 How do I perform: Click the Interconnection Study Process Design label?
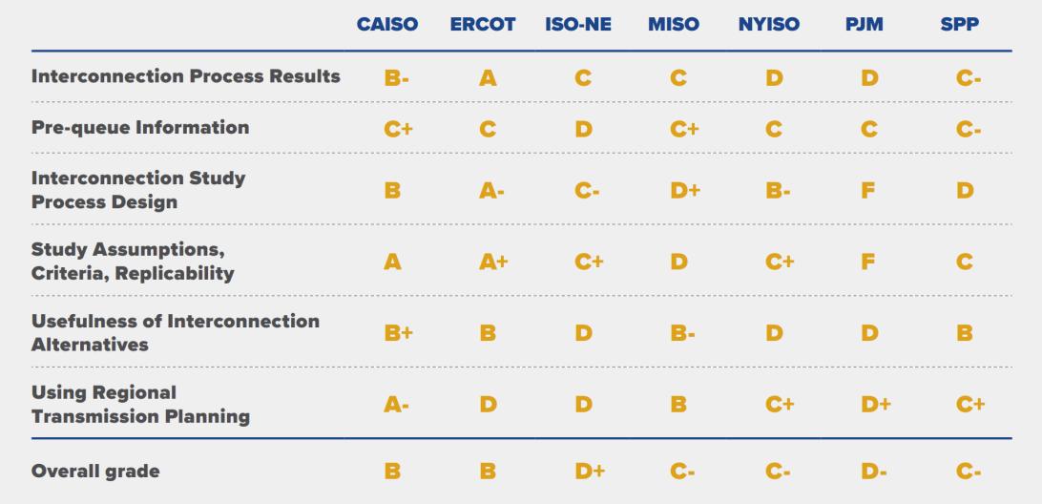[138, 190]
